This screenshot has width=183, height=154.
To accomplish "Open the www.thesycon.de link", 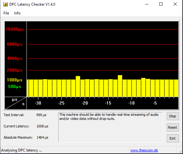I will tap(144, 150).
